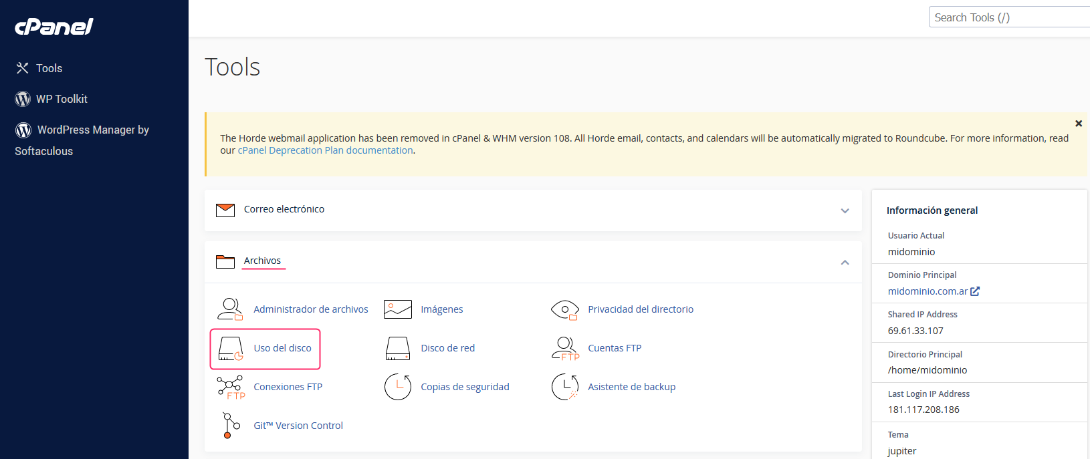Open the Conexiones FTP icon
Image resolution: width=1090 pixels, height=459 pixels.
pyautogui.click(x=231, y=387)
